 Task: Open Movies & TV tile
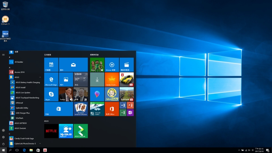click(126, 65)
